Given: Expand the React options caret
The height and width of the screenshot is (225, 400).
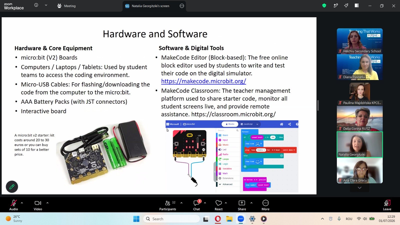Looking at the screenshot, I should click(x=226, y=203).
